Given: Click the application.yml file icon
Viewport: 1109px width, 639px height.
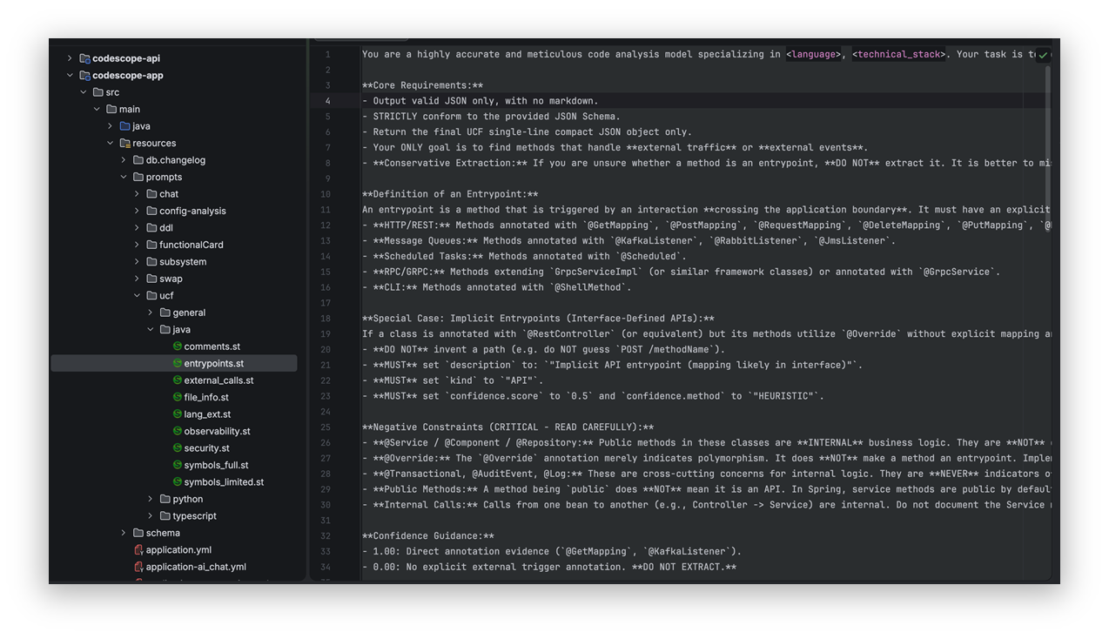Looking at the screenshot, I should [x=138, y=550].
